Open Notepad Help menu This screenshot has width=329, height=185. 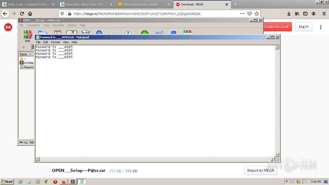(74, 42)
